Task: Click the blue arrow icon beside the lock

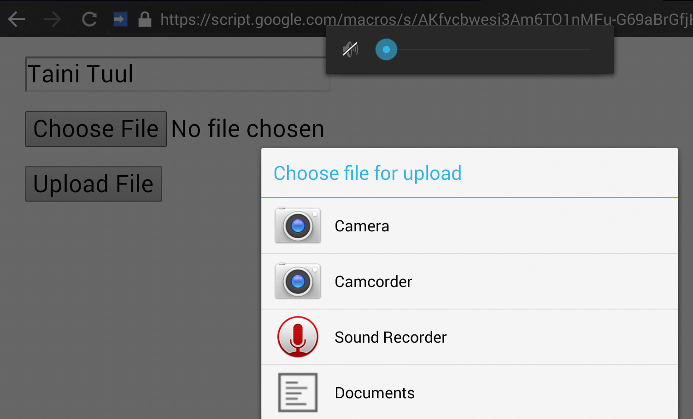Action: (x=120, y=19)
